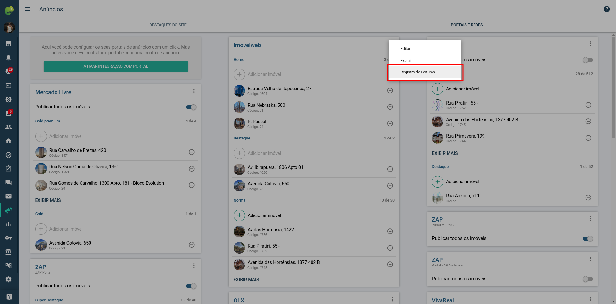Image resolution: width=616 pixels, height=304 pixels.
Task: Open VivaReal card three-dot menu
Action: pyautogui.click(x=590, y=299)
